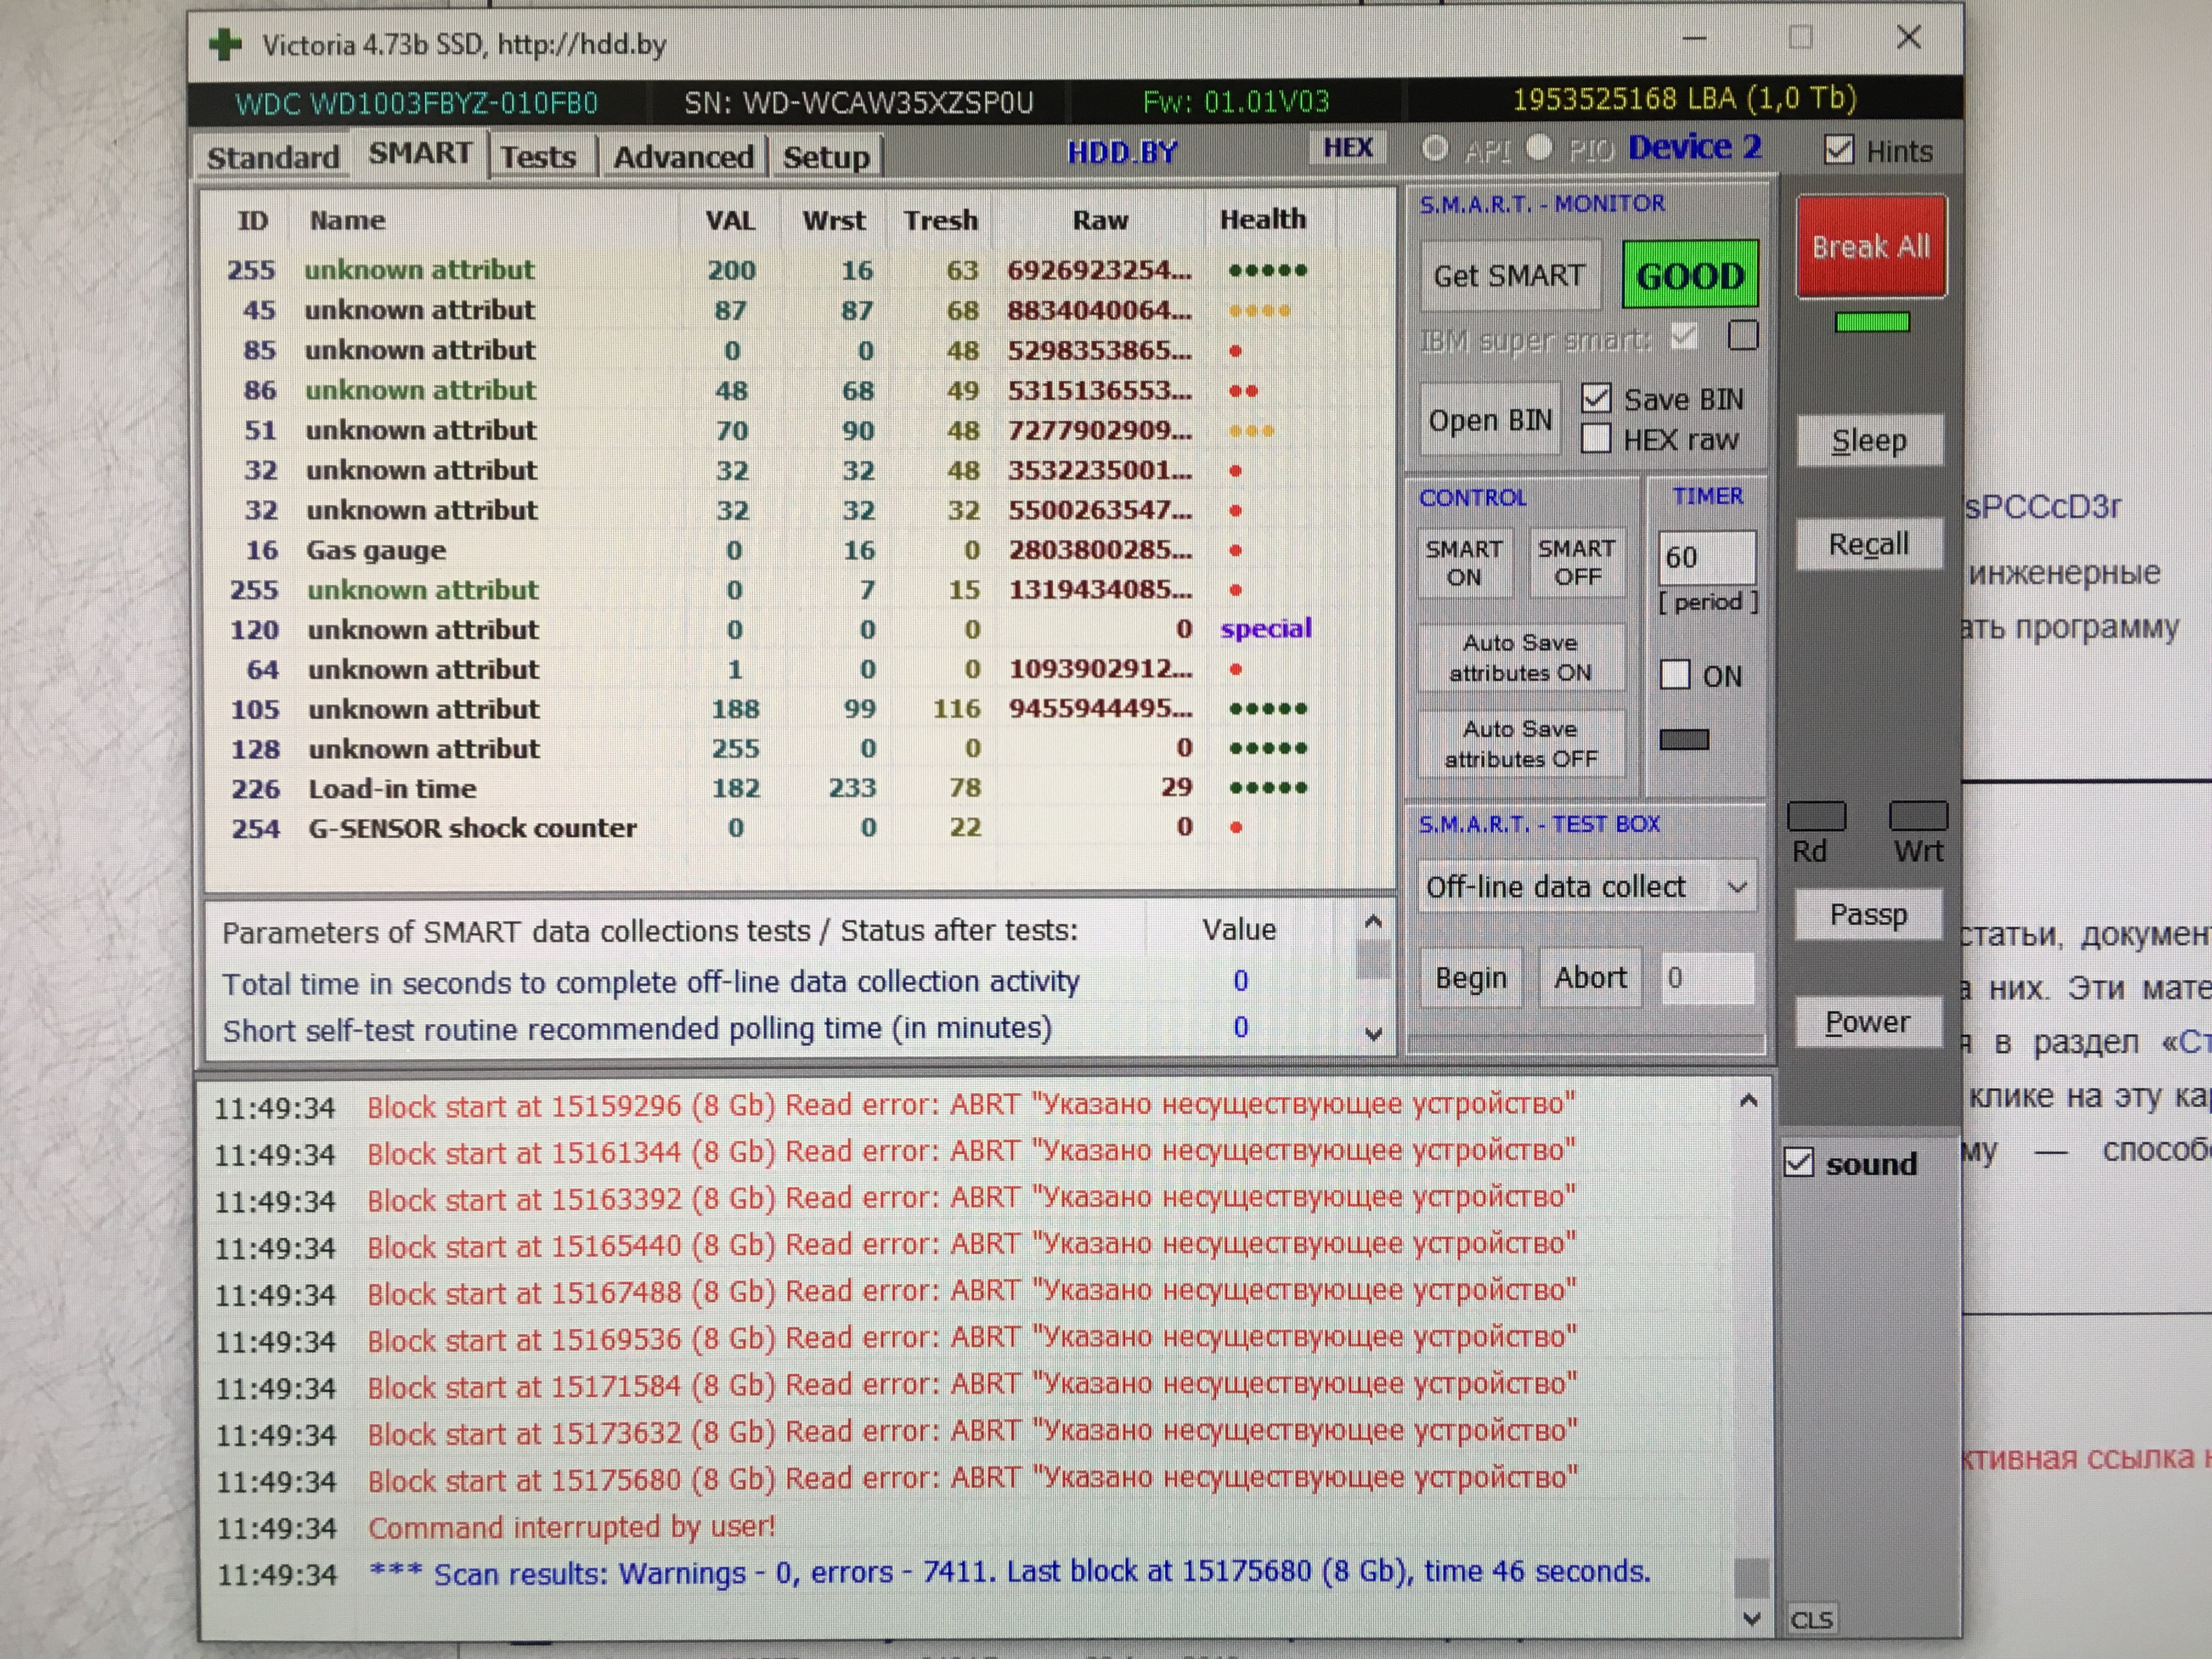
Task: Click the parameters list scroll up arrow
Action: point(1373,922)
